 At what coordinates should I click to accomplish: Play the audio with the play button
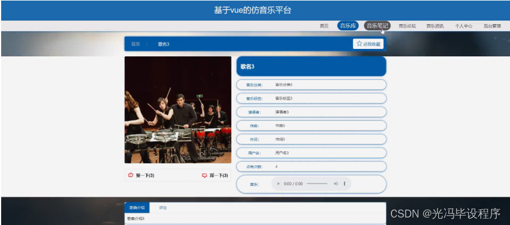point(278,184)
